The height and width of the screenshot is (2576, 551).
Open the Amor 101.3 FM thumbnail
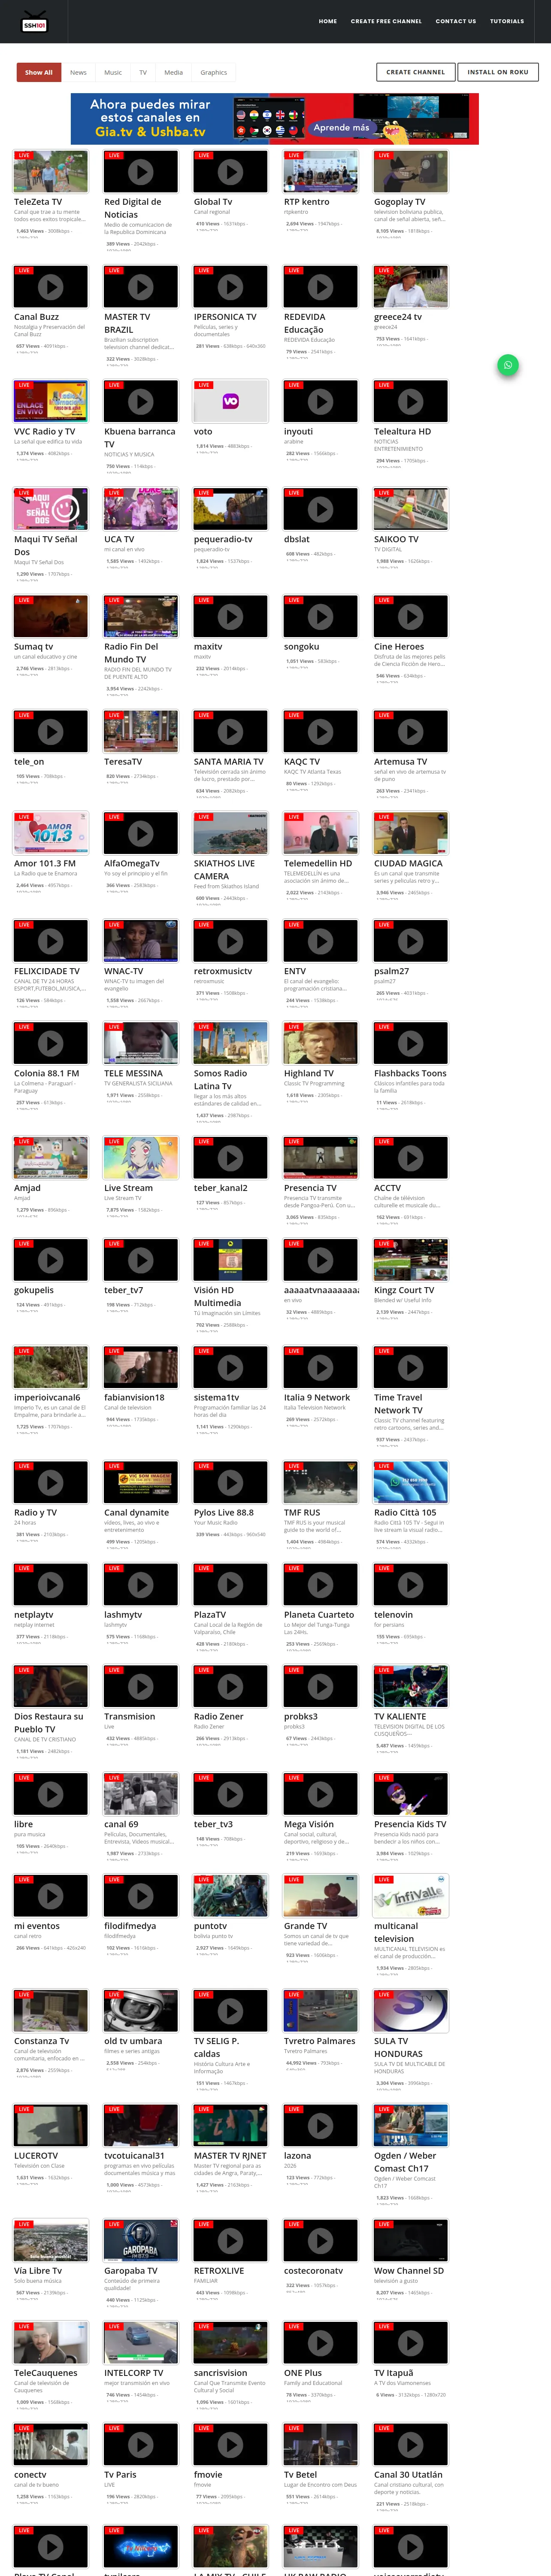[x=51, y=833]
